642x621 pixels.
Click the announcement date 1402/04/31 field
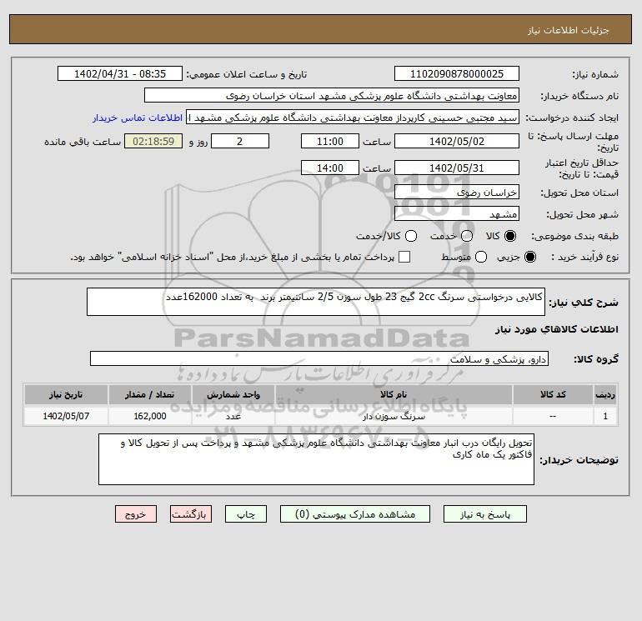pos(120,73)
